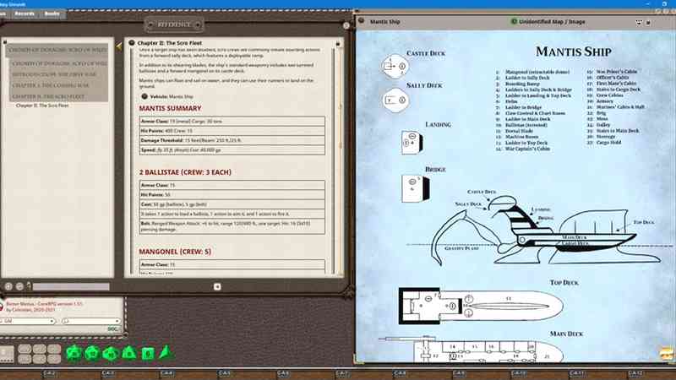Screen dimensions: 676x380
Task: Click the plus button below the index list
Action: pos(8,287)
